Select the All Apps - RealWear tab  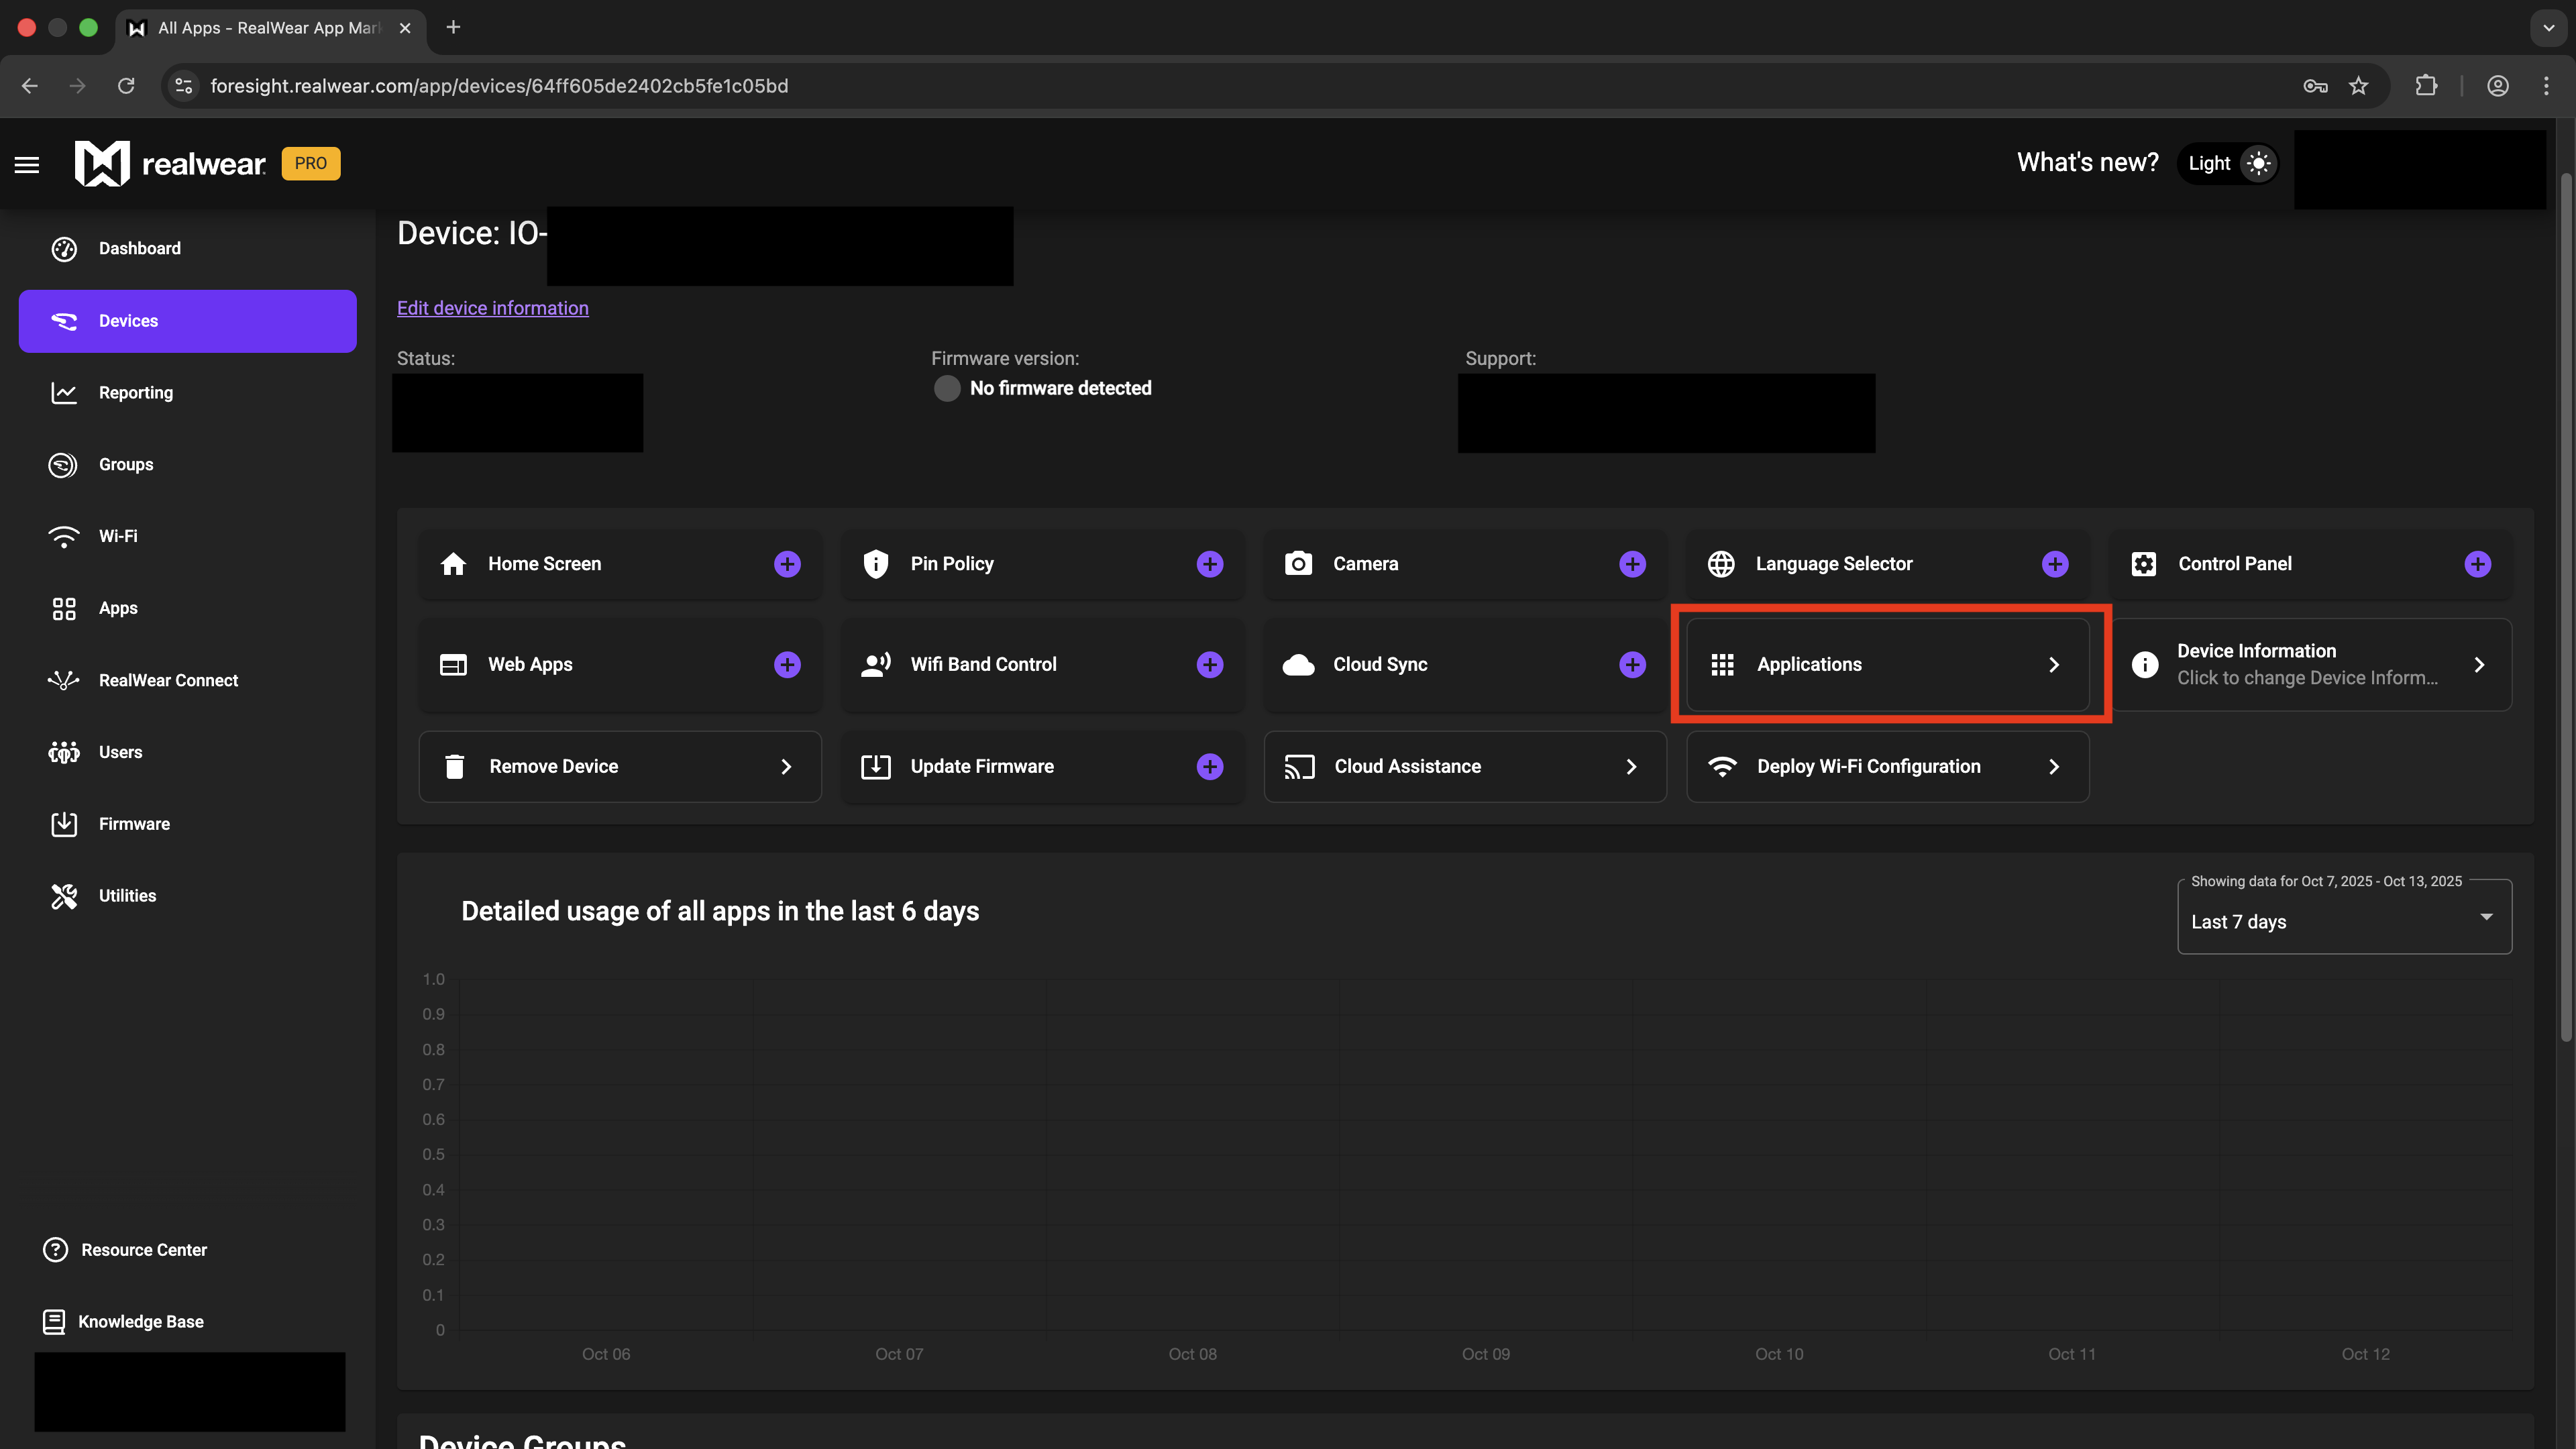click(270, 28)
